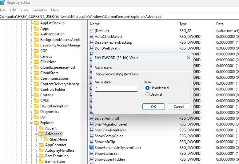This screenshot has height=164, width=239.
Task: Click OK in Edit DWORD dialog
Action: (153, 107)
